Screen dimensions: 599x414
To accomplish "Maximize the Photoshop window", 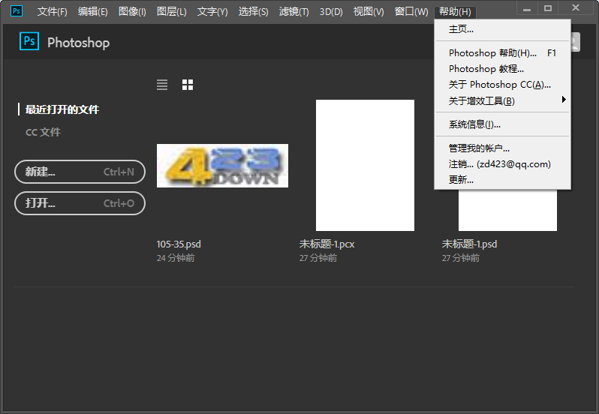I will 548,8.
